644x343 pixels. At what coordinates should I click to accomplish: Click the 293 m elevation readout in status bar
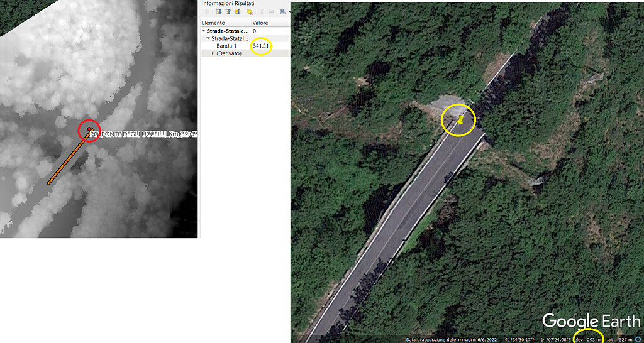click(594, 339)
